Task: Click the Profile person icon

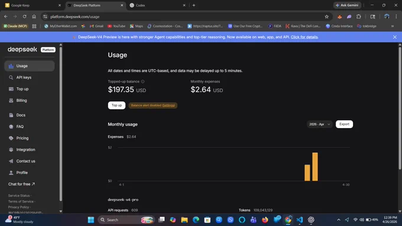Action: click(11, 172)
